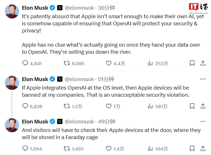View analytics for tweet with 252万 views
The height and width of the screenshot is (155, 211).
(150, 63)
